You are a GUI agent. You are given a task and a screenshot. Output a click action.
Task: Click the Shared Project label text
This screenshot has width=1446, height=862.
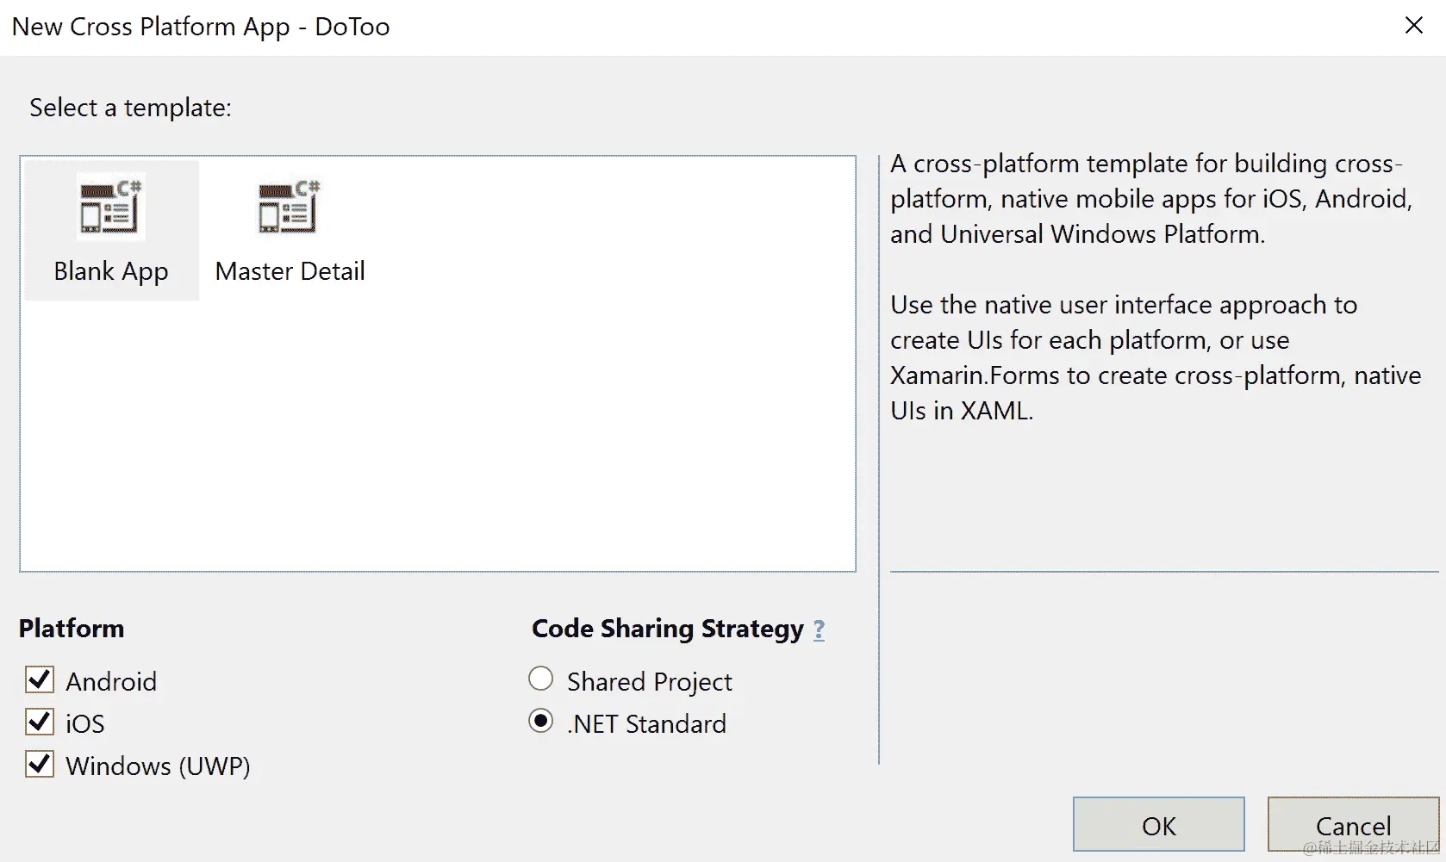coord(649,681)
